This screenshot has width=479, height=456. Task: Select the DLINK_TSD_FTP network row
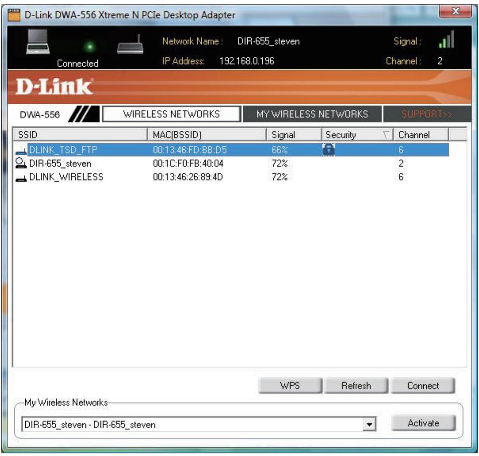(232, 149)
